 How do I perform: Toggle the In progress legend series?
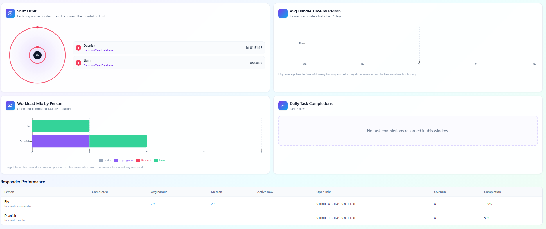point(123,160)
